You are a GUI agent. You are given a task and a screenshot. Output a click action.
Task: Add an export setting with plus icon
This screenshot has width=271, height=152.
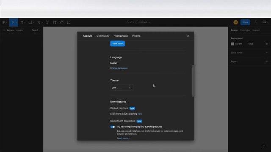(x=267, y=61)
